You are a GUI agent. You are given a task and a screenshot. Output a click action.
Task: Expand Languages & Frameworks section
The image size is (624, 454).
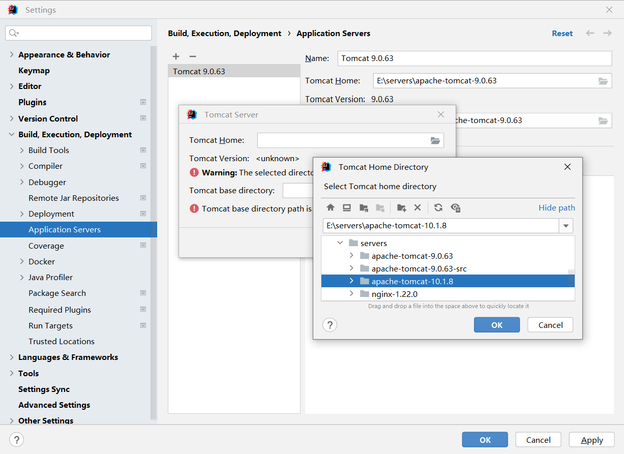(11, 357)
